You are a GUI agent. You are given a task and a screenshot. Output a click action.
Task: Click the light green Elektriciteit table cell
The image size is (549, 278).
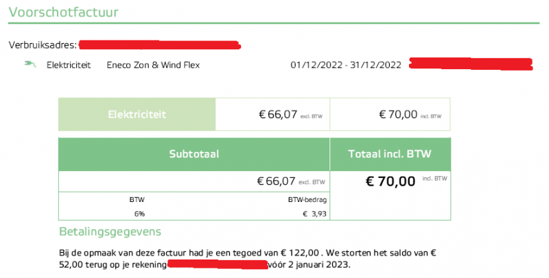[x=137, y=114]
